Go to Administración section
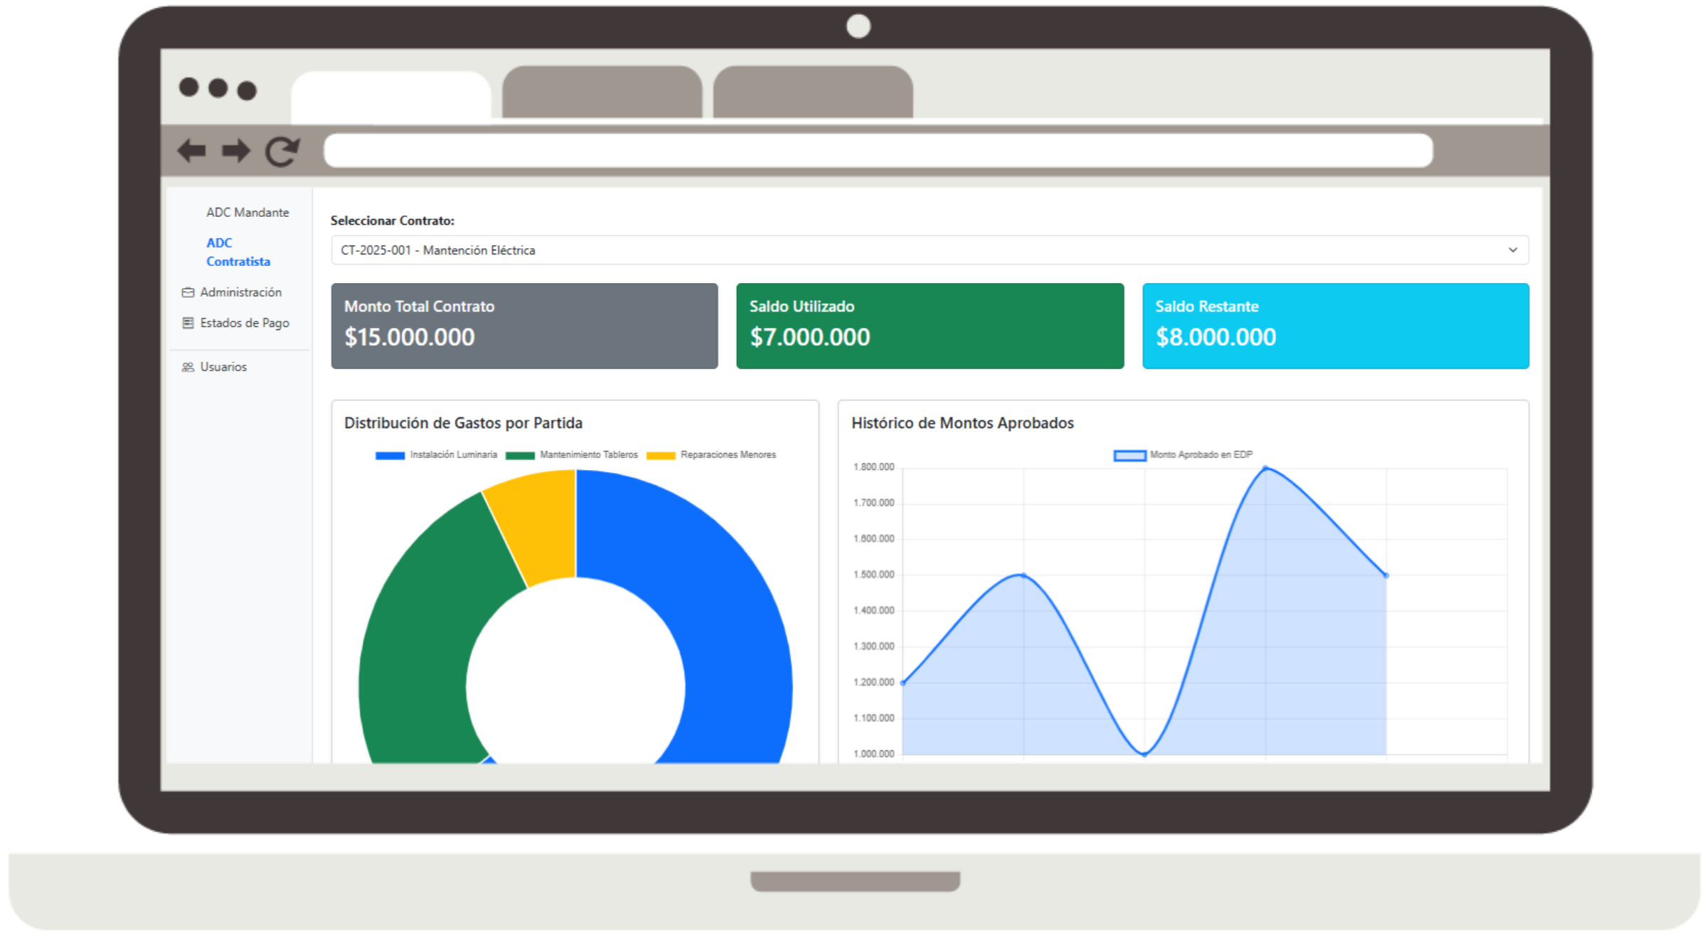1707x943 pixels. tap(240, 292)
